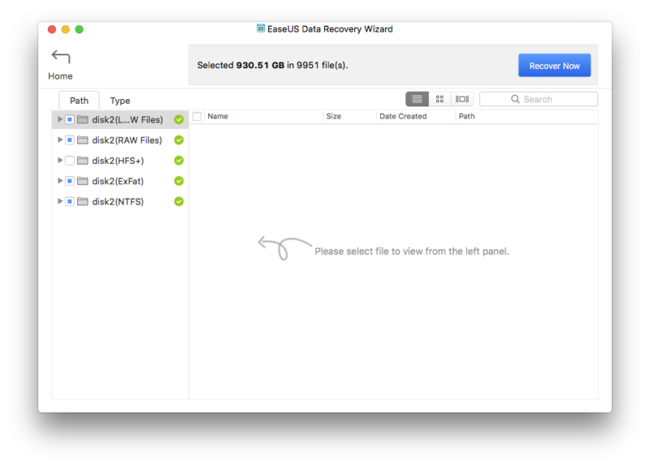This screenshot has height=467, width=650.
Task: Click green check badge for disk2(L...W Files)
Action: point(179,119)
